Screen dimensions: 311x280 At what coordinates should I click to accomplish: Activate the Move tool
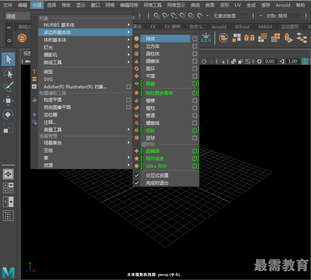(x=8, y=101)
